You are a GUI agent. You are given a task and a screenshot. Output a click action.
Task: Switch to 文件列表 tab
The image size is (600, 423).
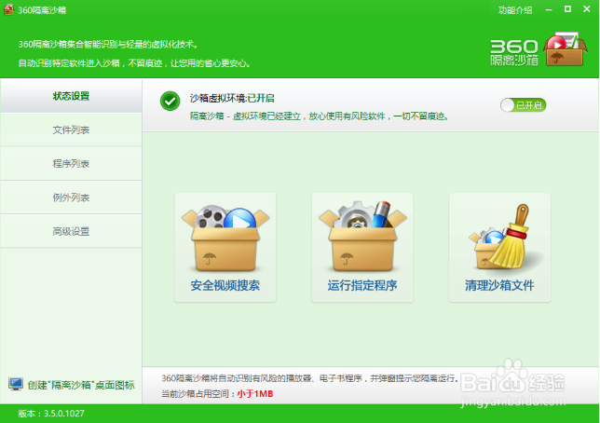pos(71,130)
